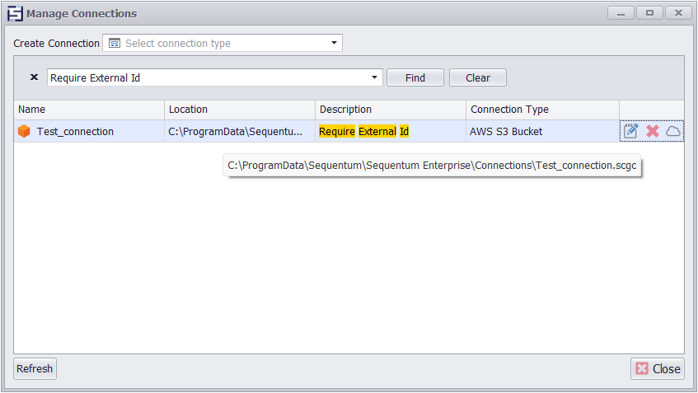Screen dimensions: 698x393
Task: Minimize the Manage Connections window
Action: point(621,13)
